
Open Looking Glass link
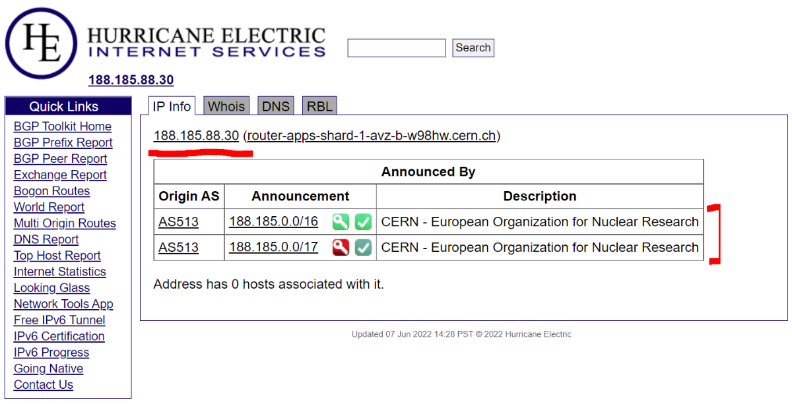pyautogui.click(x=51, y=288)
